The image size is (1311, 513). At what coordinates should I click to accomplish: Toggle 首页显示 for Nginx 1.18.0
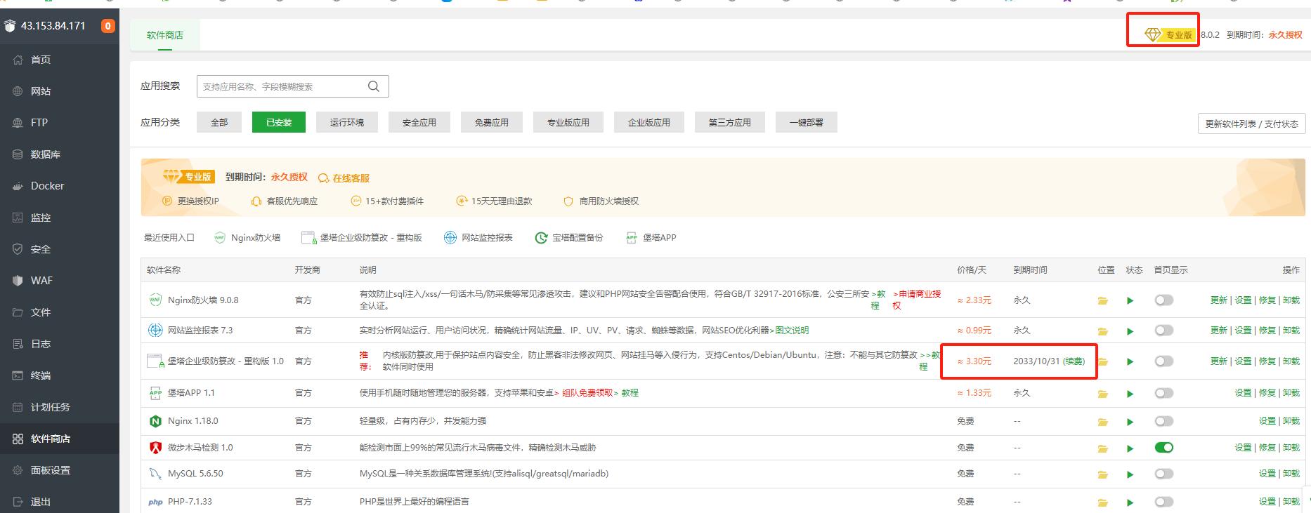[1164, 421]
